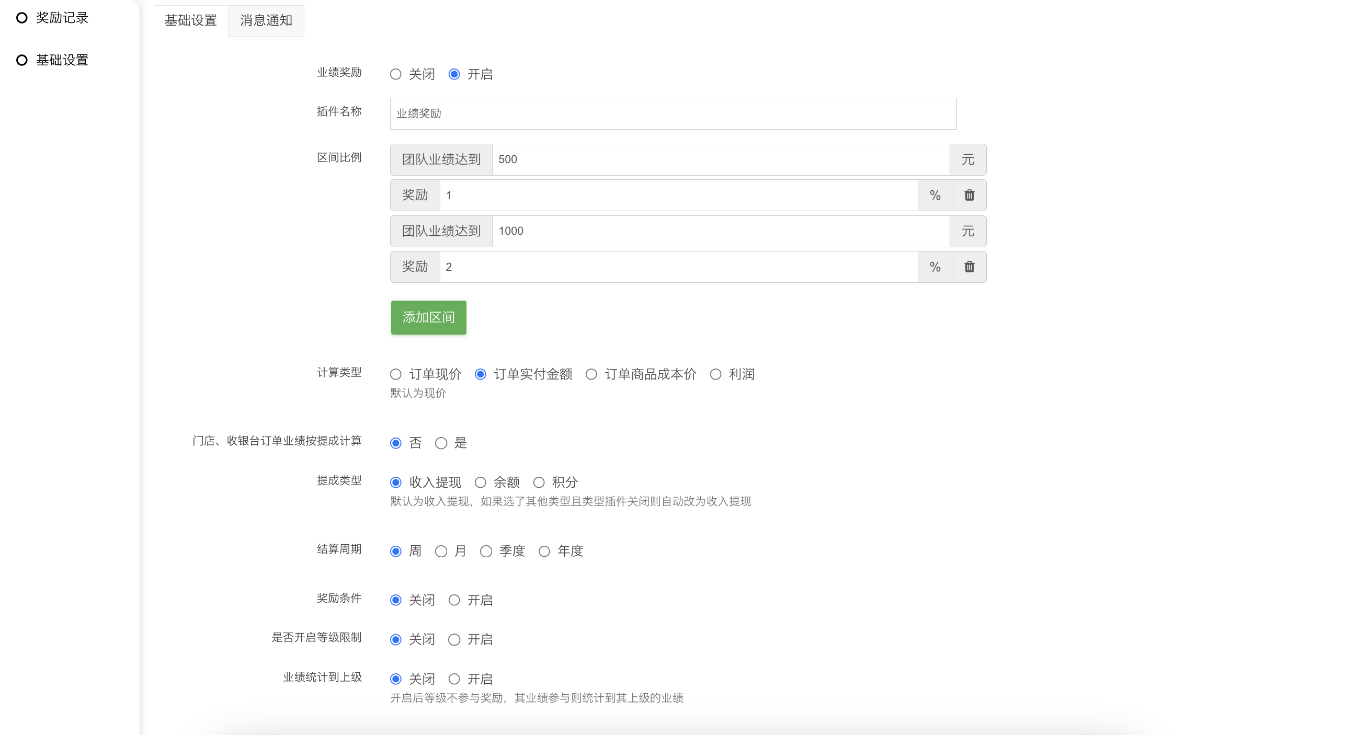Choose 利润 as calculation type
The width and height of the screenshot is (1368, 735).
[x=715, y=375]
